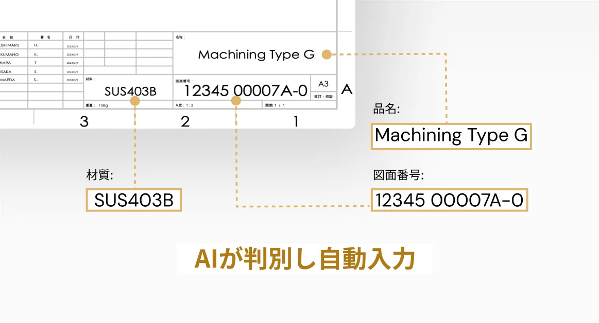The image size is (599, 323).
Task: Select the 品名 box containing Machining Type G
Action: coord(451,136)
